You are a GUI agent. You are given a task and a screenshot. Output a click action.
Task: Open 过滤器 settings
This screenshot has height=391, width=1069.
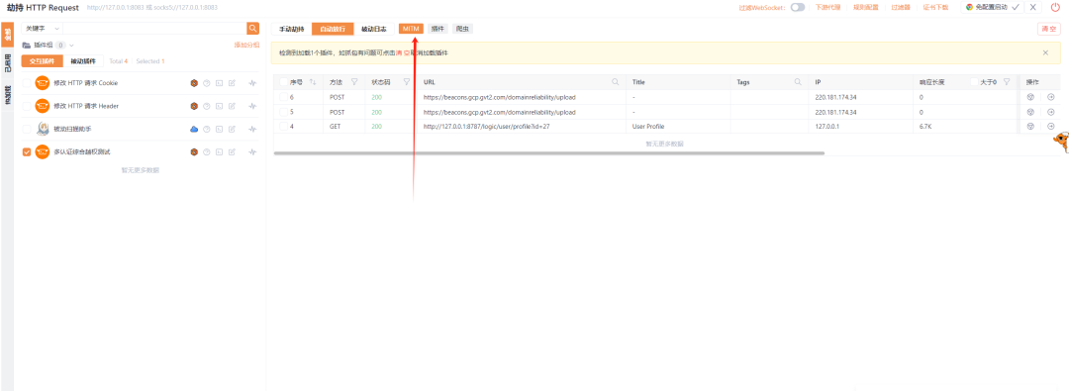[900, 7]
